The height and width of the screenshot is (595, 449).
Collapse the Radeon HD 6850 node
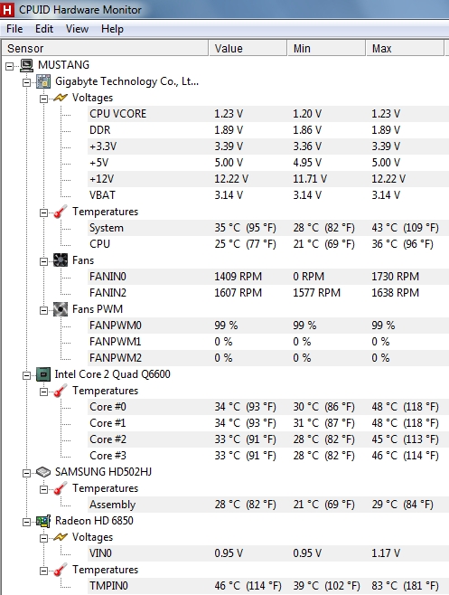pyautogui.click(x=26, y=522)
